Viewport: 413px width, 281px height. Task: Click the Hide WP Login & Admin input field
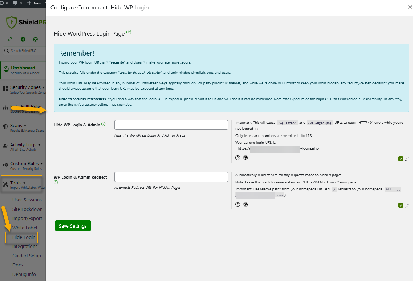point(171,125)
